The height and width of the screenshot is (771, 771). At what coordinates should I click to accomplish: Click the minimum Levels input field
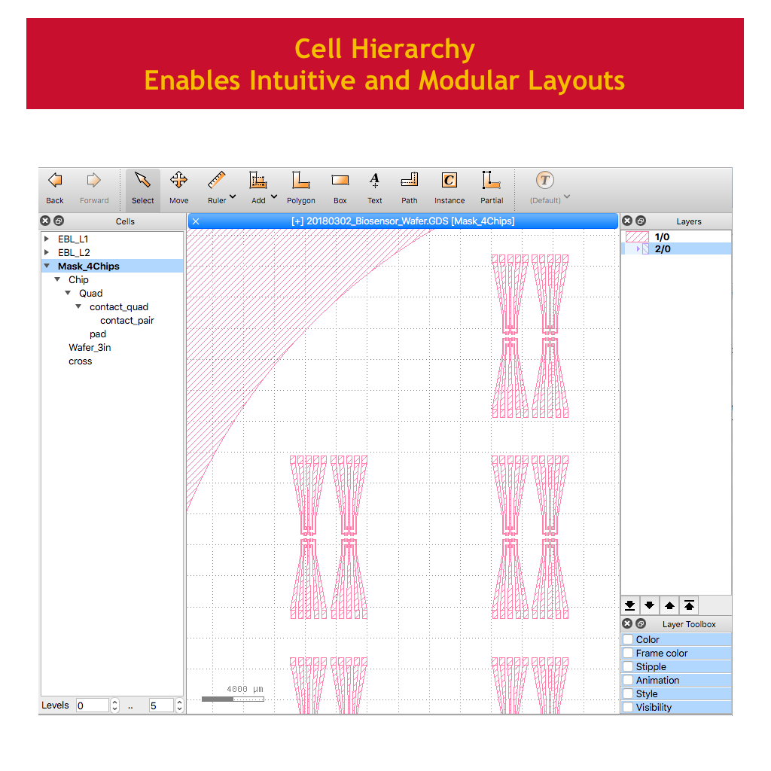click(x=92, y=705)
